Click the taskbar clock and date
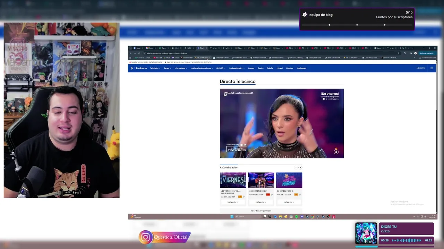Image resolution: width=444 pixels, height=249 pixels. 431,216
